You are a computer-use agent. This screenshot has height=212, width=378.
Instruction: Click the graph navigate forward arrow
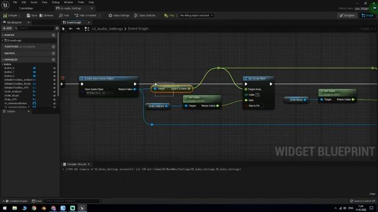(78, 29)
